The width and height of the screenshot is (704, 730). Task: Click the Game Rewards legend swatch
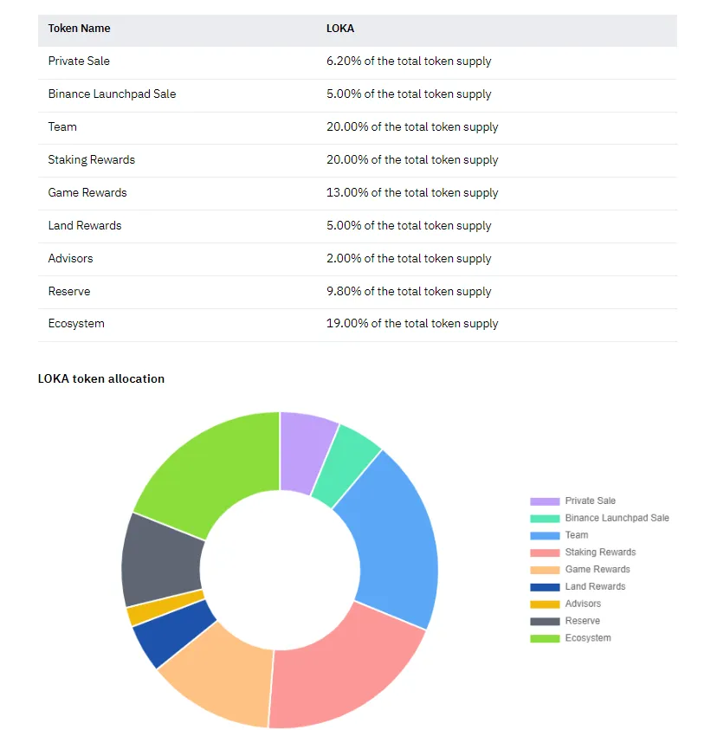click(x=545, y=570)
